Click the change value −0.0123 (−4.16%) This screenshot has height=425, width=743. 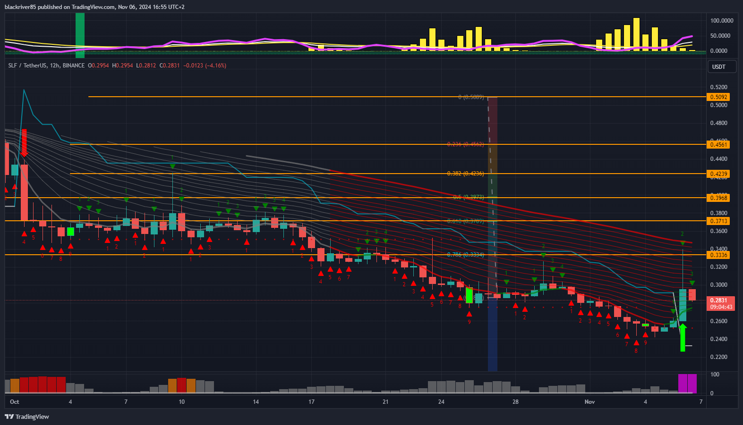pos(205,66)
